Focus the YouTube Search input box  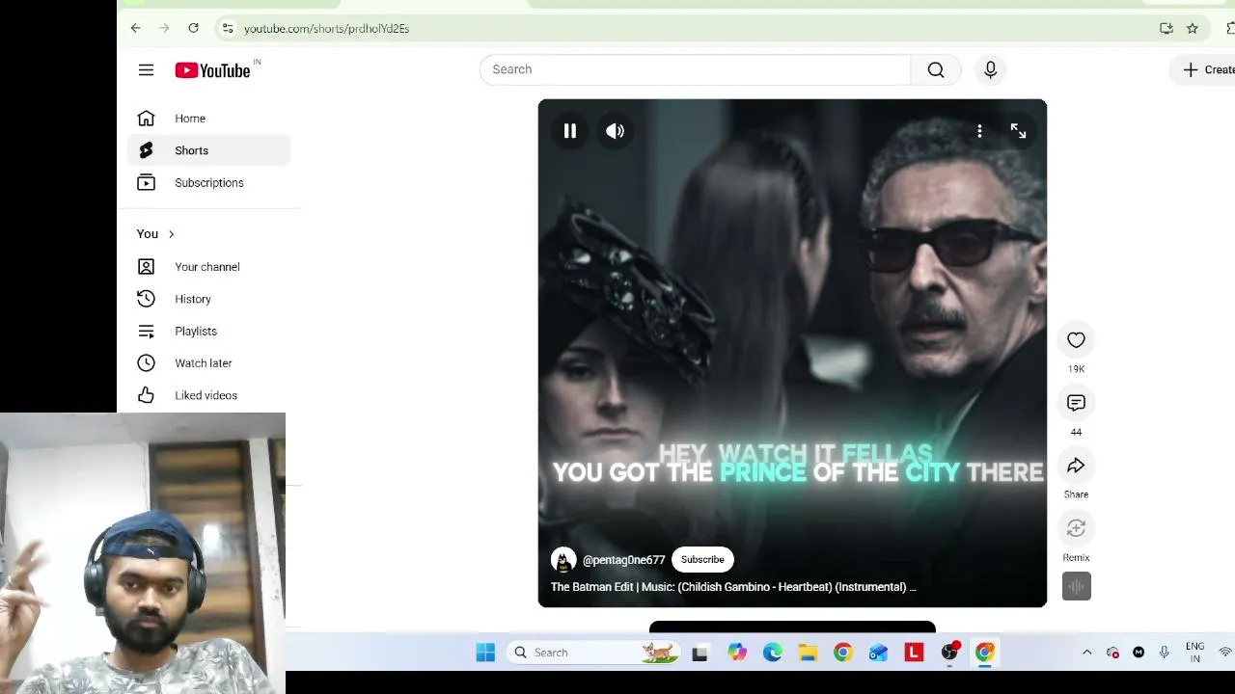point(695,69)
